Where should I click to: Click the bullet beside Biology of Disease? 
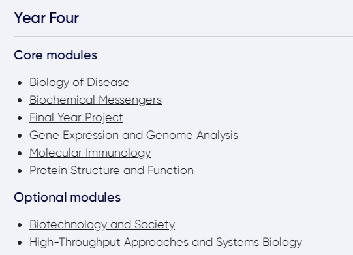(x=20, y=83)
